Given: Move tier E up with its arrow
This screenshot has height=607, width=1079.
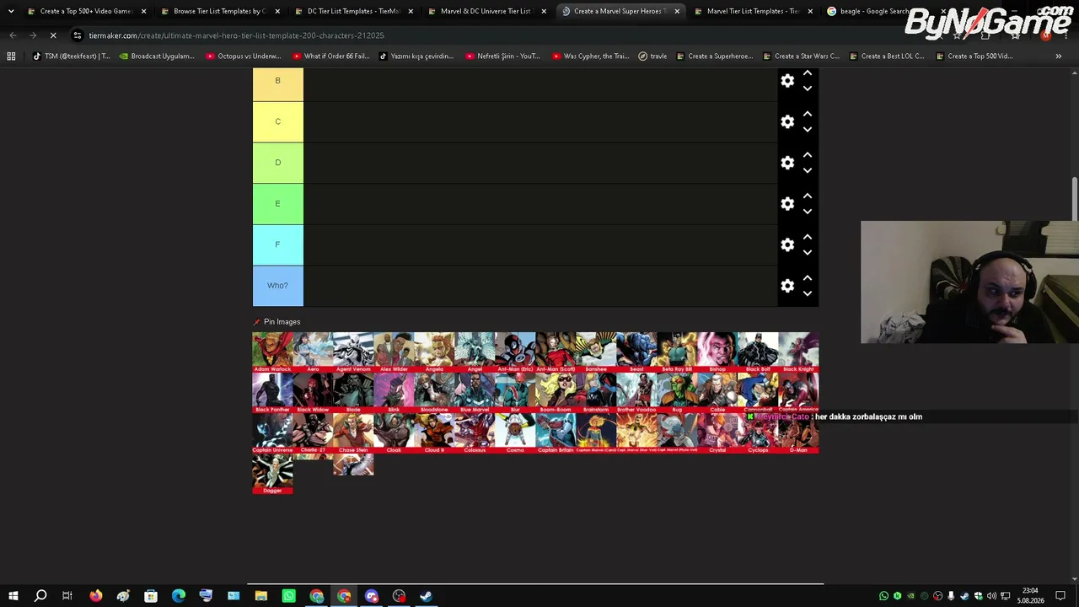Looking at the screenshot, I should [808, 196].
